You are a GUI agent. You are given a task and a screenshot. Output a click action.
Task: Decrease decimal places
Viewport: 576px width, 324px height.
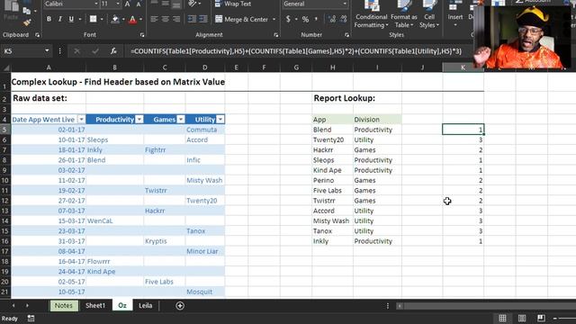click(344, 19)
